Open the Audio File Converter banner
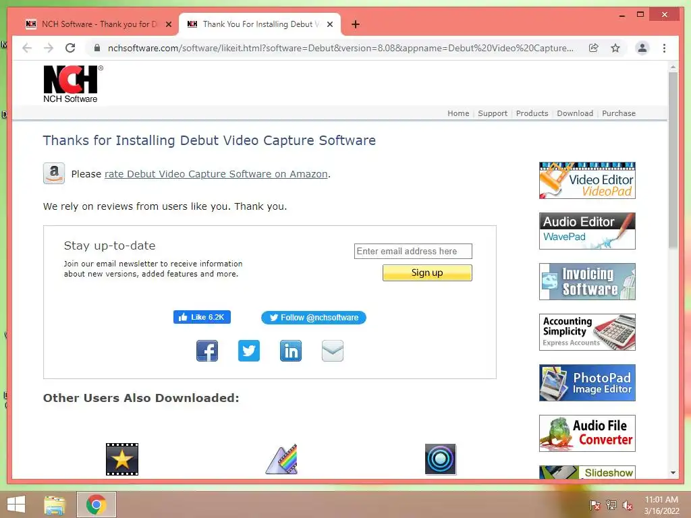 587,434
